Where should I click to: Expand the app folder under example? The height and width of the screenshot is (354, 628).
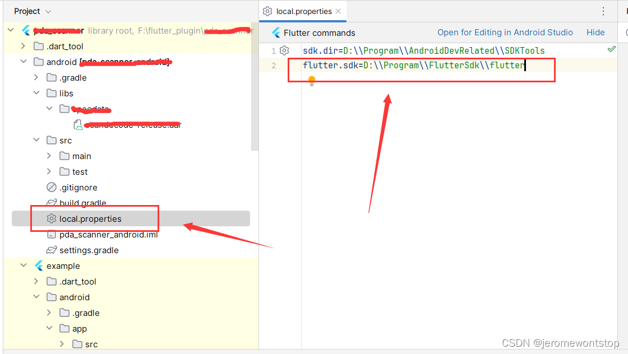click(x=49, y=328)
